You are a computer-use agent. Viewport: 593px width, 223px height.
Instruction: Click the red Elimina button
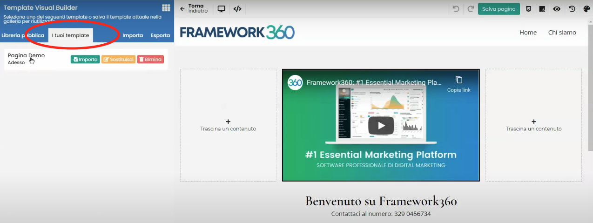tap(150, 60)
